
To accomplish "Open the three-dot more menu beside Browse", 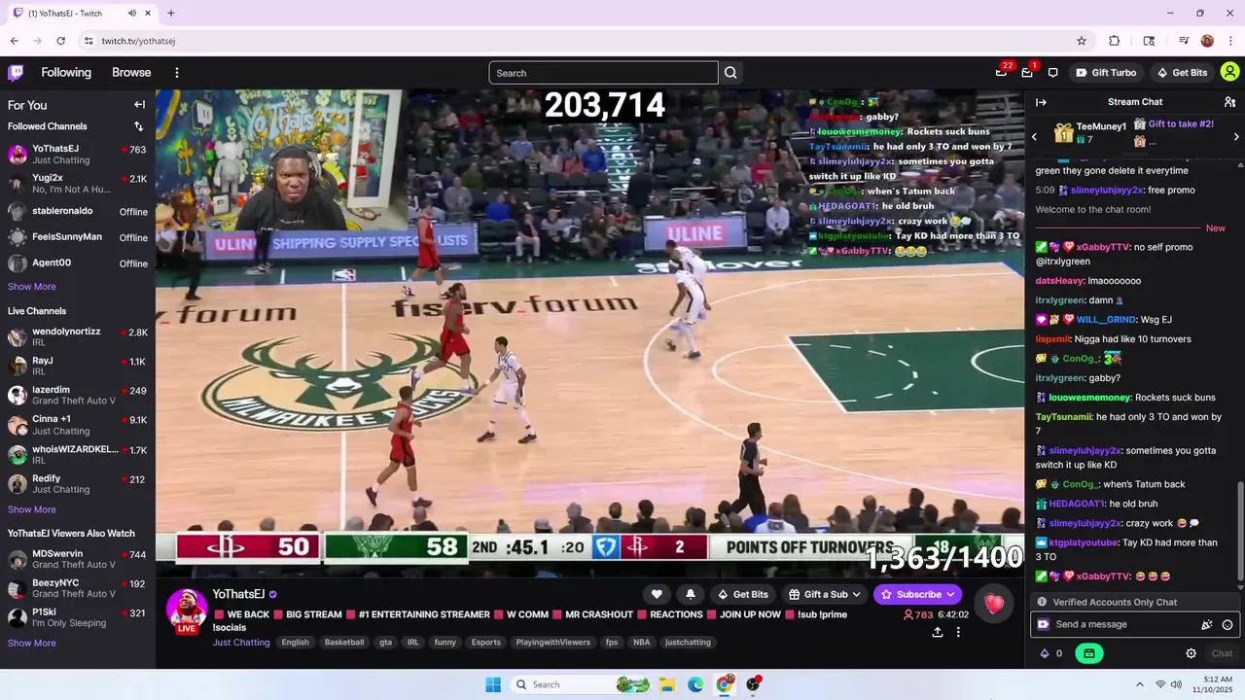I will 177,73.
